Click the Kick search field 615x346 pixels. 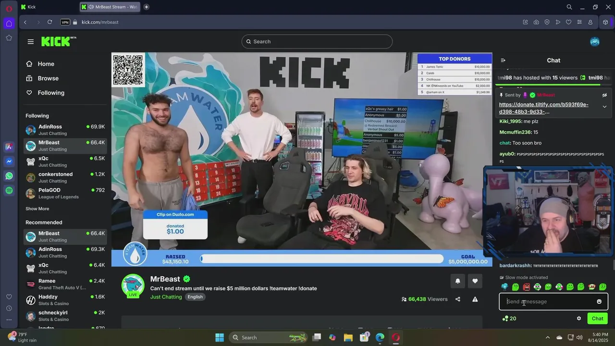point(317,42)
